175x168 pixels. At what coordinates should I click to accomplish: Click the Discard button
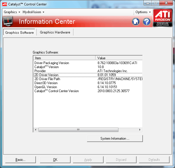121,160
